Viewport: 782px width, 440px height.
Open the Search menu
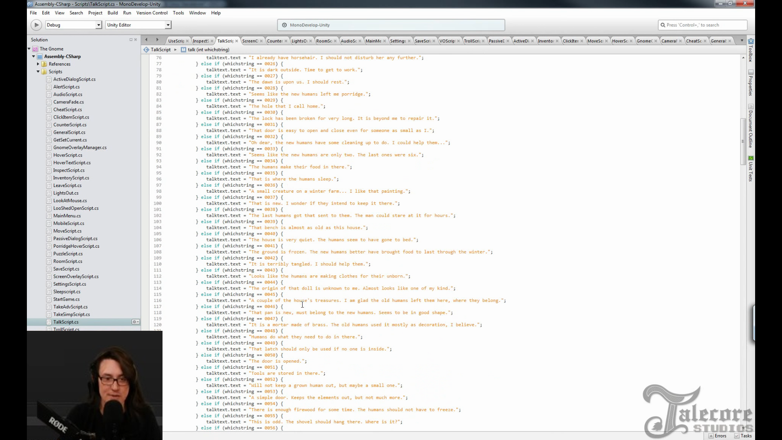pyautogui.click(x=76, y=13)
